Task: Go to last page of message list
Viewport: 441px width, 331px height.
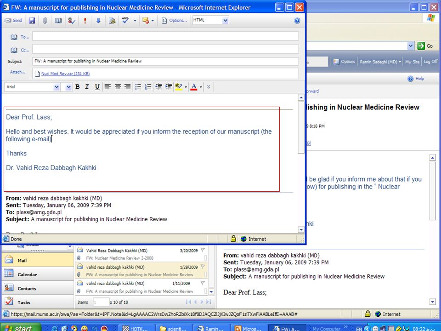Action: (x=209, y=302)
